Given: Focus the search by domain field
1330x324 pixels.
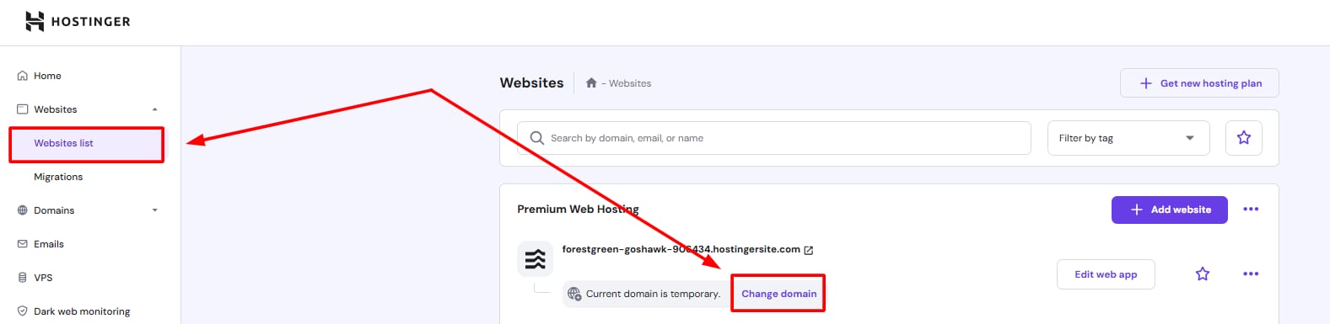Looking at the screenshot, I should click(774, 138).
